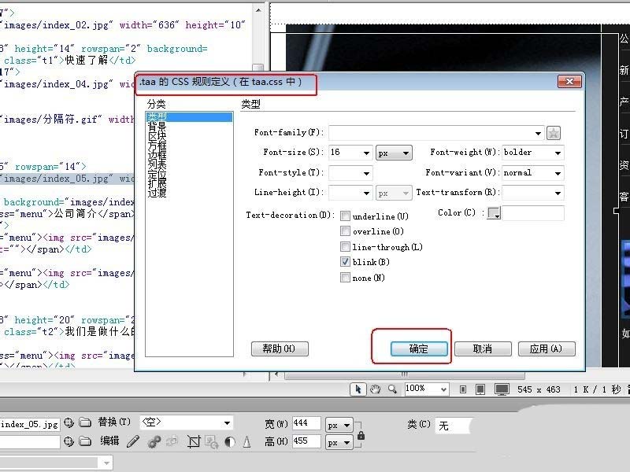This screenshot has width=630, height=472.
Task: Check the line-through checkbox
Action: point(345,246)
